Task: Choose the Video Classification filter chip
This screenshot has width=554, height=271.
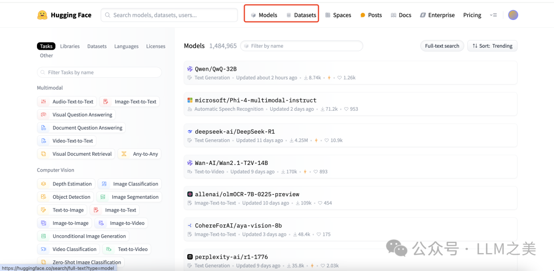Action: [x=68, y=249]
